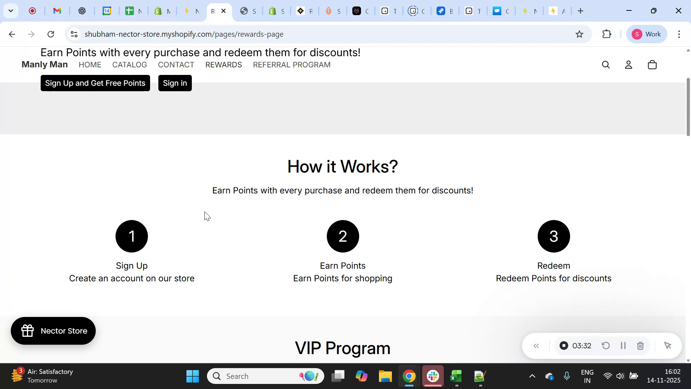Open the account icon in the store header
This screenshot has width=691, height=389.
(628, 65)
